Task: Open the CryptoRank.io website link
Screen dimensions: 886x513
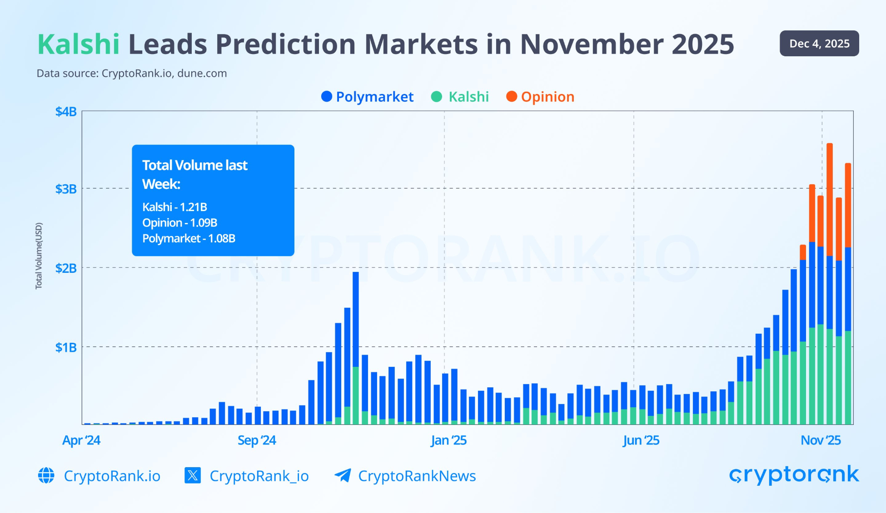Action: [x=112, y=476]
